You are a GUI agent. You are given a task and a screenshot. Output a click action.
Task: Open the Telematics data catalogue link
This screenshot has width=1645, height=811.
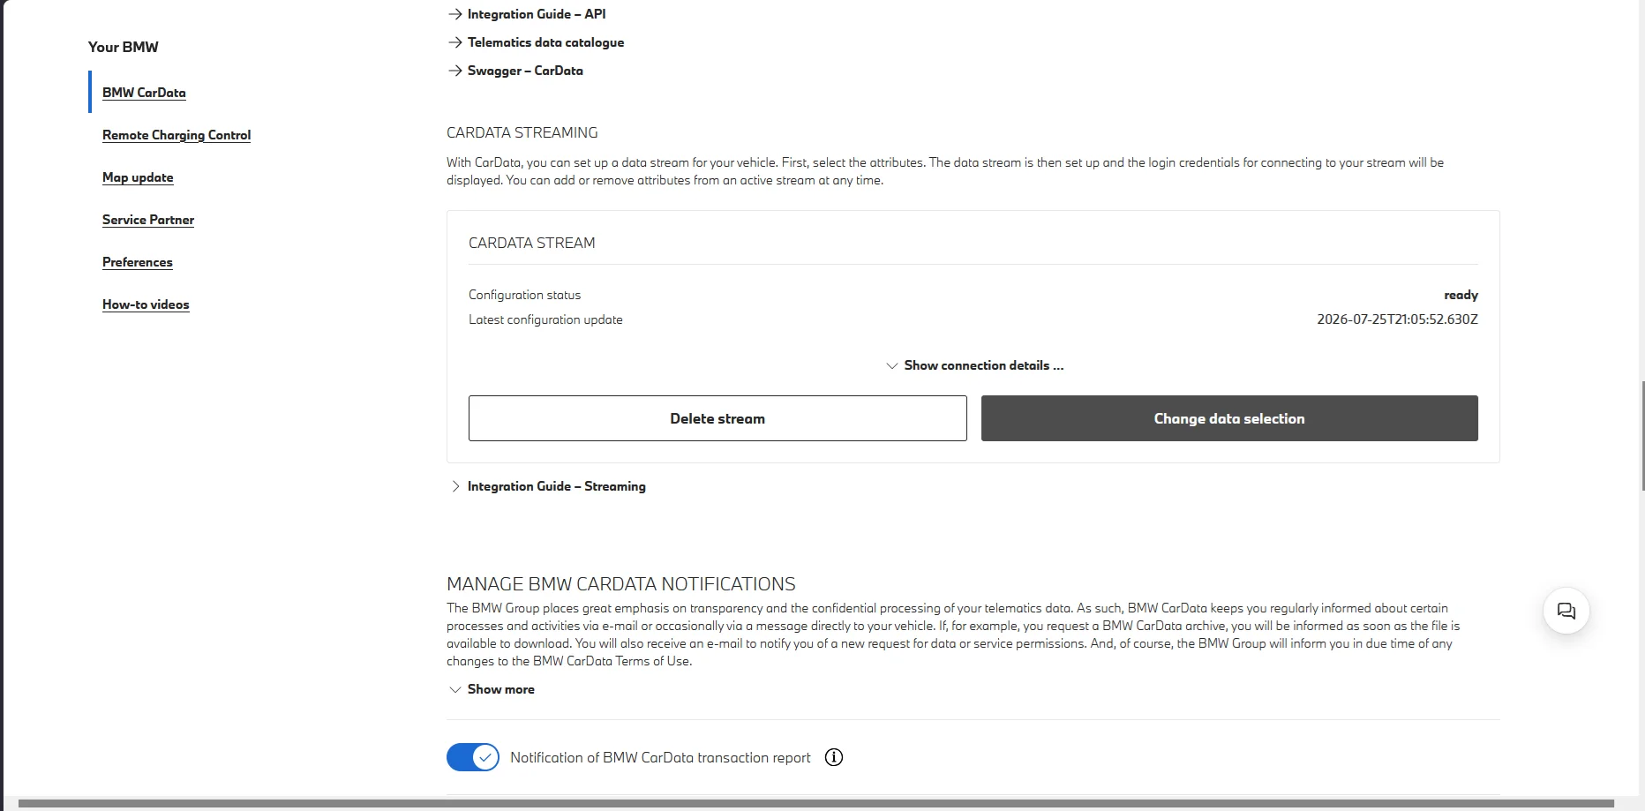[536, 42]
